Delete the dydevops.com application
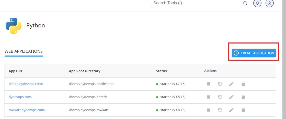Screen dimensions: 286x119 tap(244, 97)
